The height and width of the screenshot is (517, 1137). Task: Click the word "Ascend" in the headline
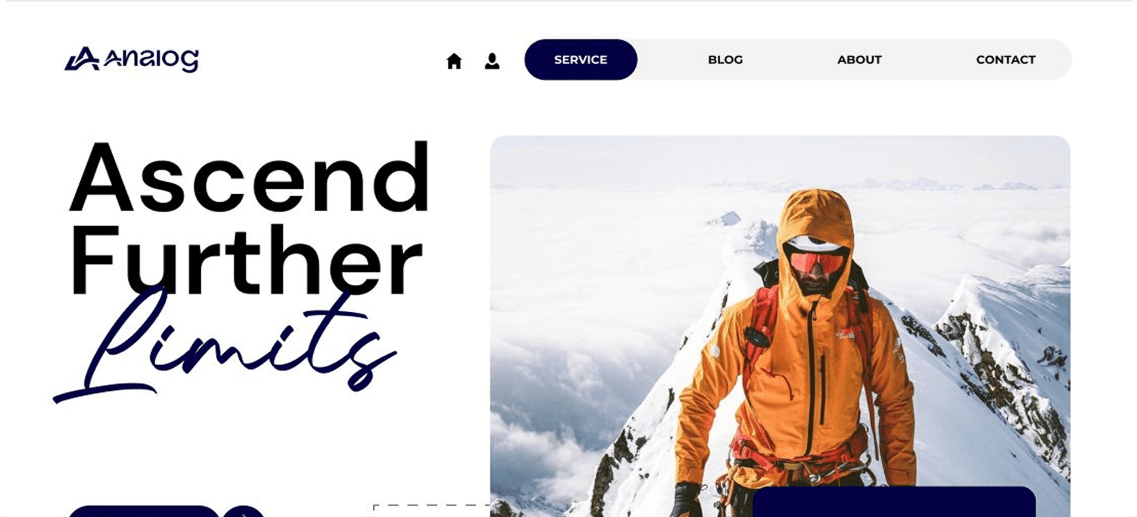tap(250, 177)
